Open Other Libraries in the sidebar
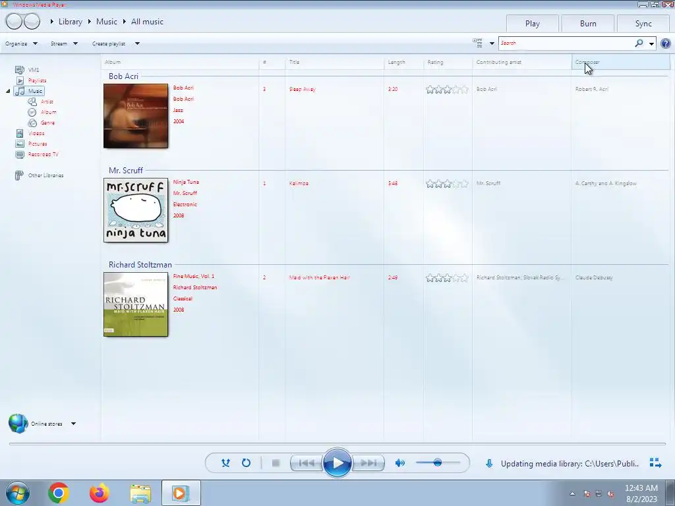The image size is (675, 506). click(x=45, y=175)
